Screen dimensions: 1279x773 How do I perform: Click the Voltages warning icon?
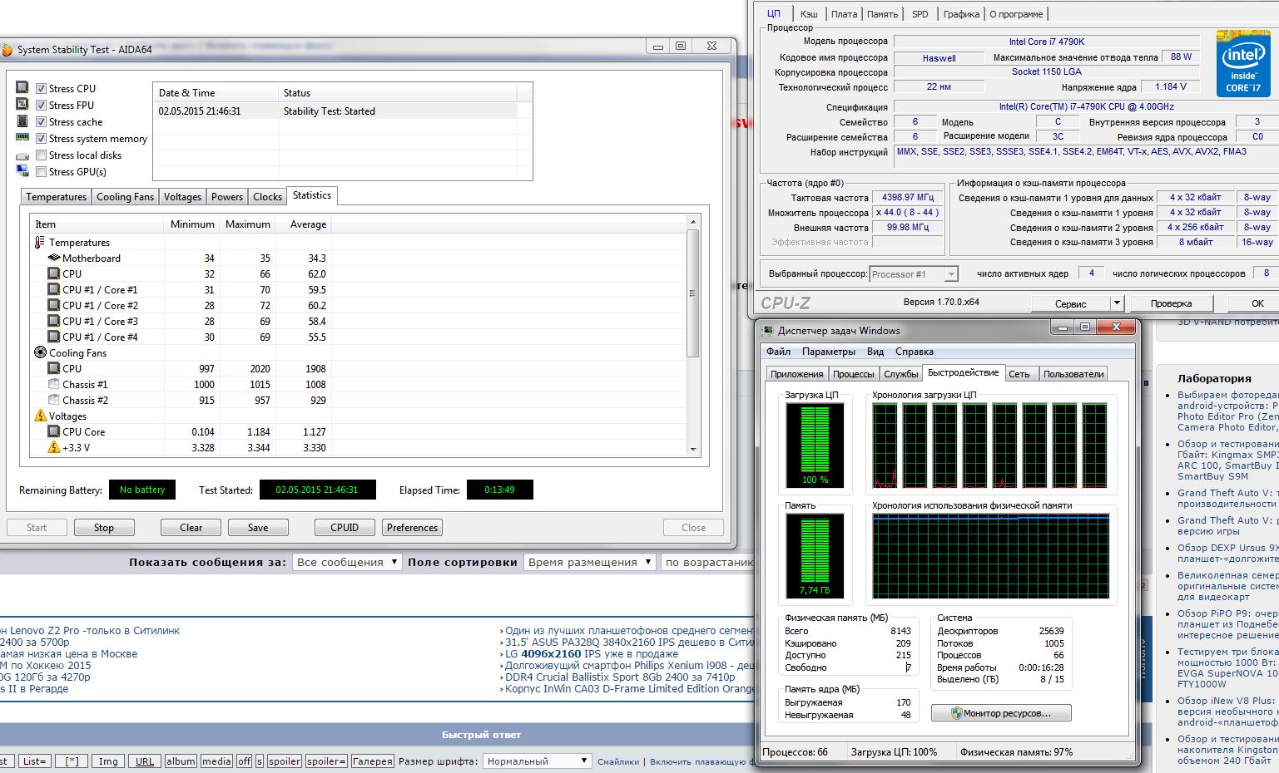tap(40, 416)
